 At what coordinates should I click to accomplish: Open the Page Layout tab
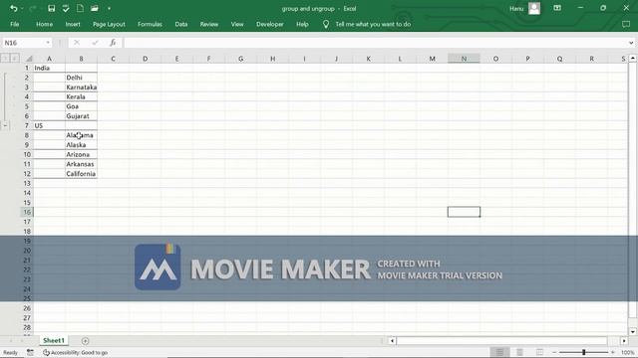[x=109, y=24]
